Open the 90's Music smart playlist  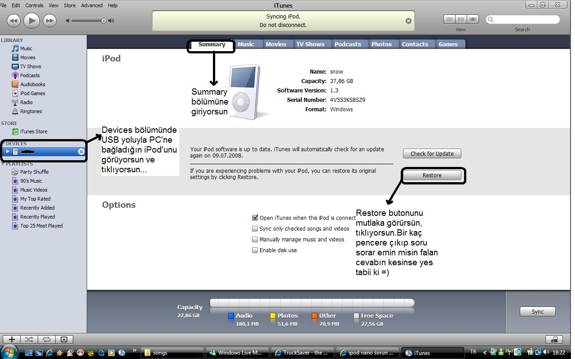point(31,181)
